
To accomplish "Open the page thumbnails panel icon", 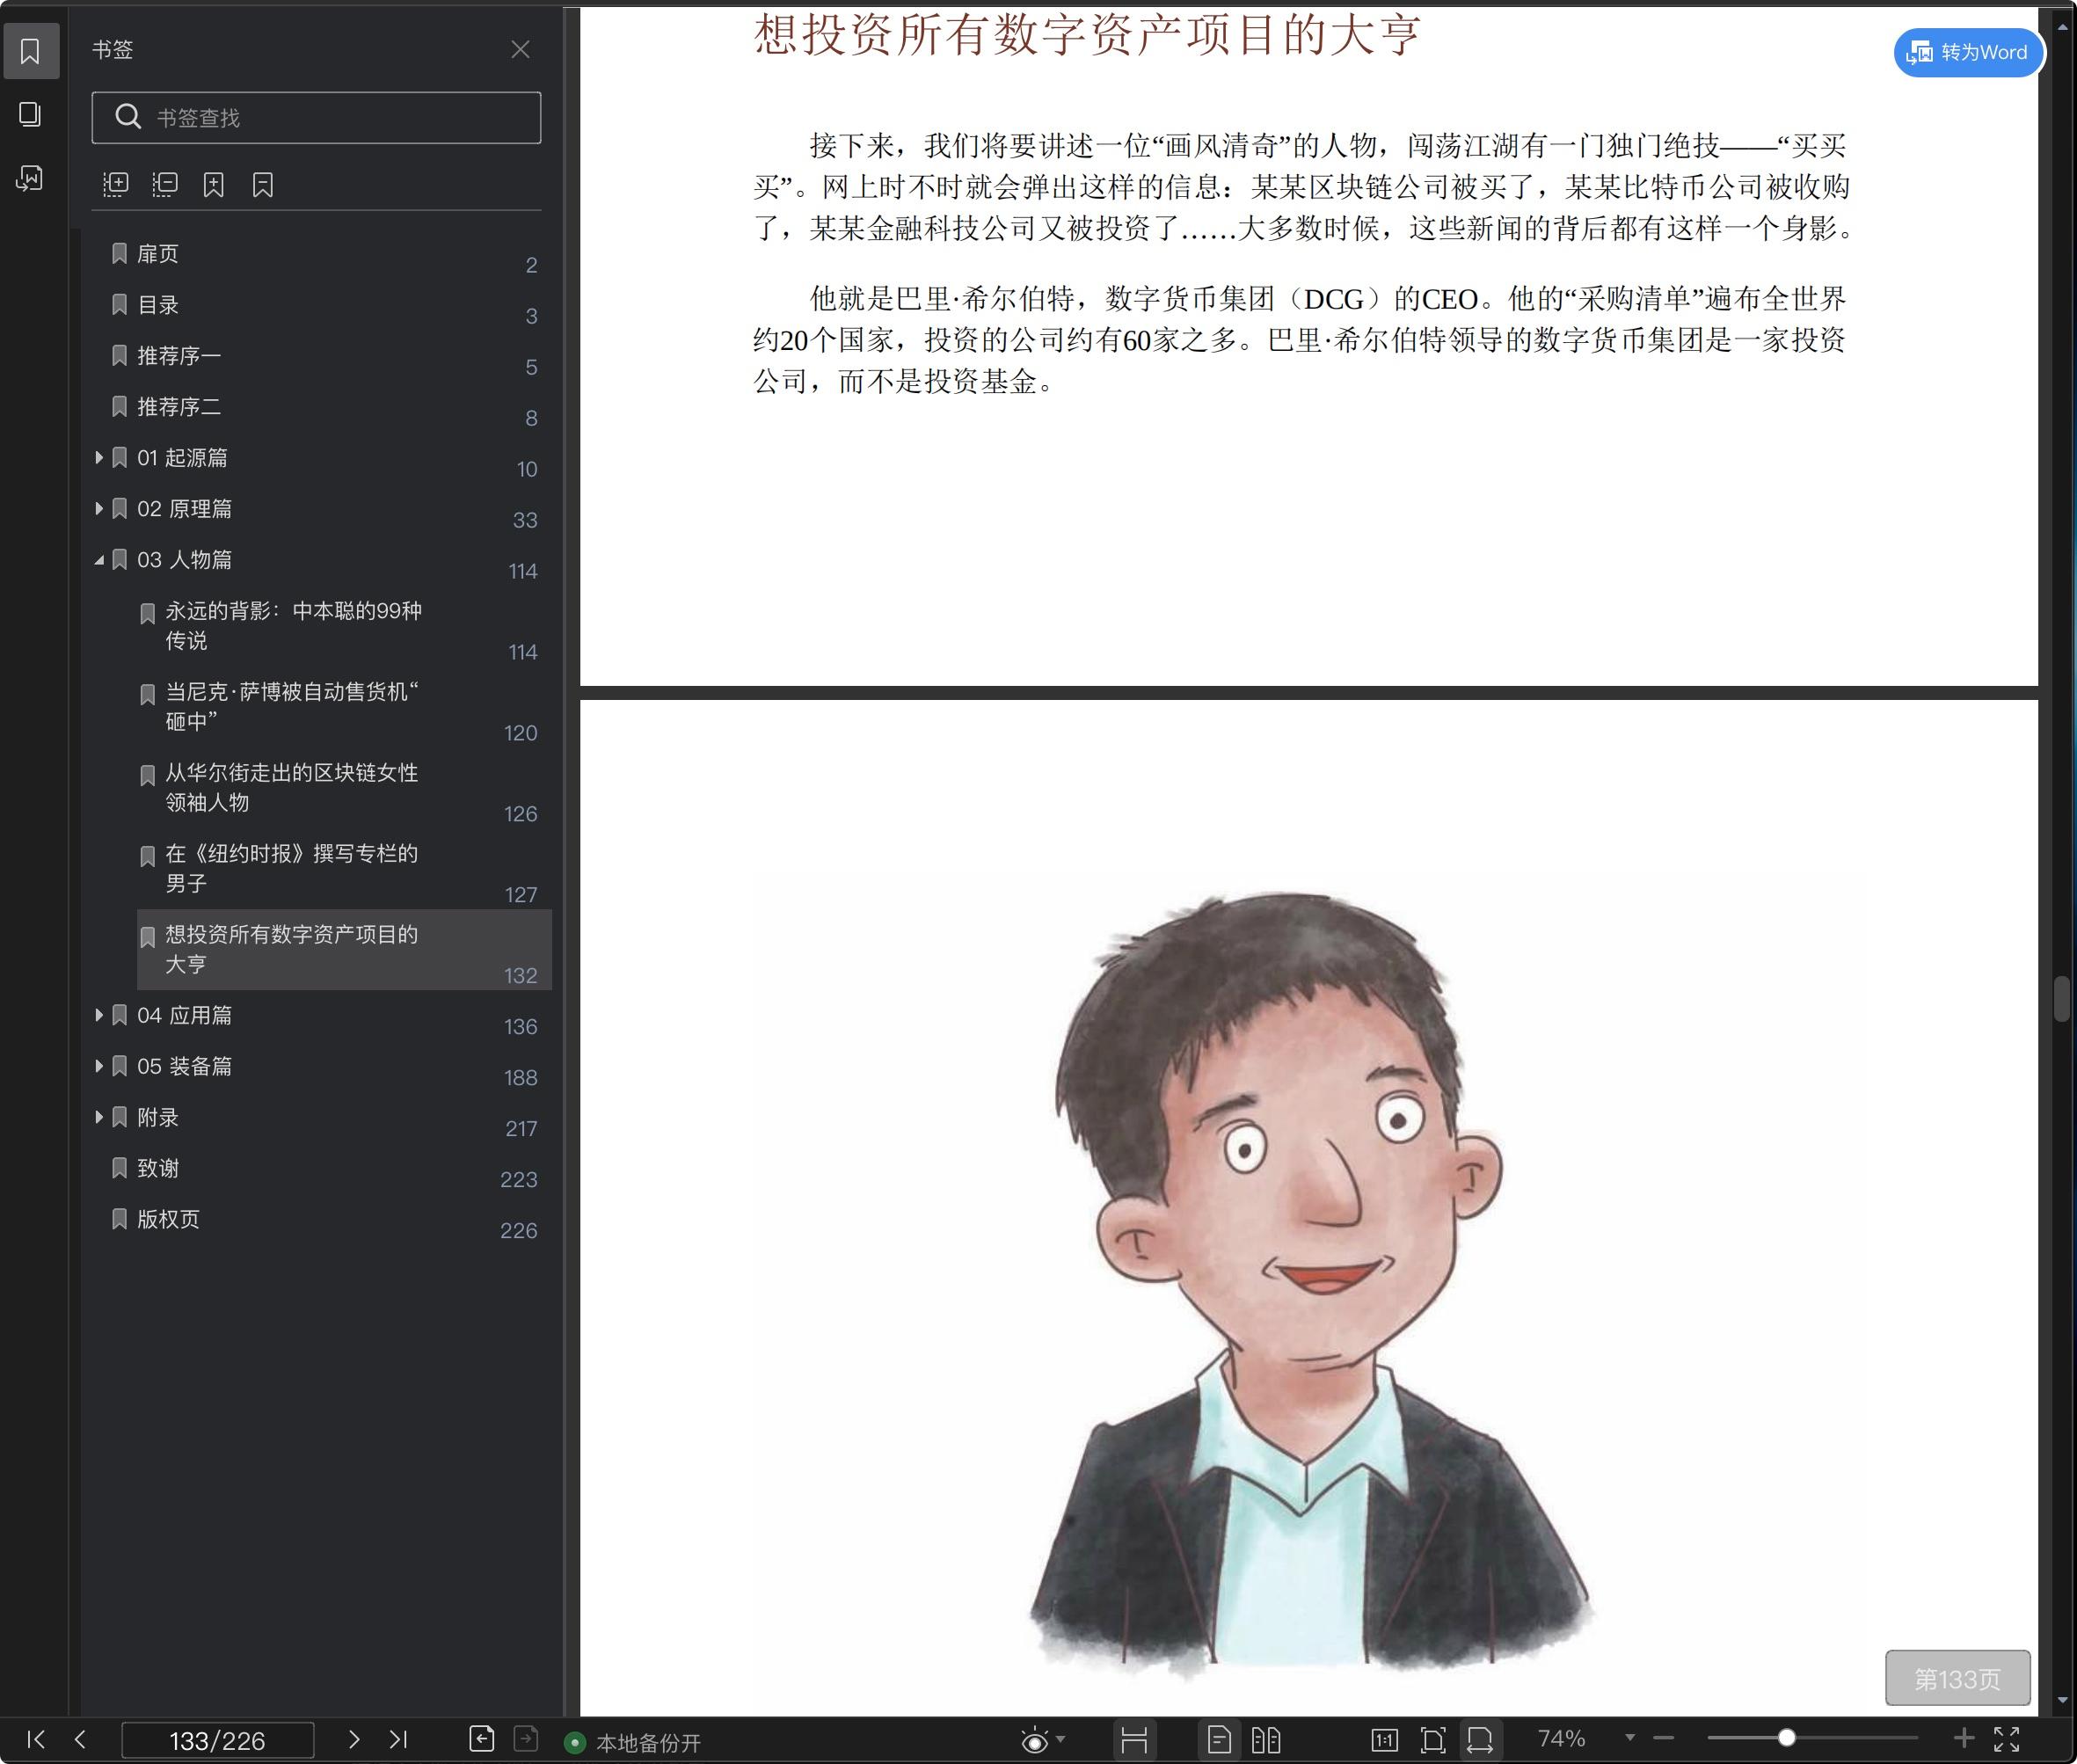I will (31, 114).
